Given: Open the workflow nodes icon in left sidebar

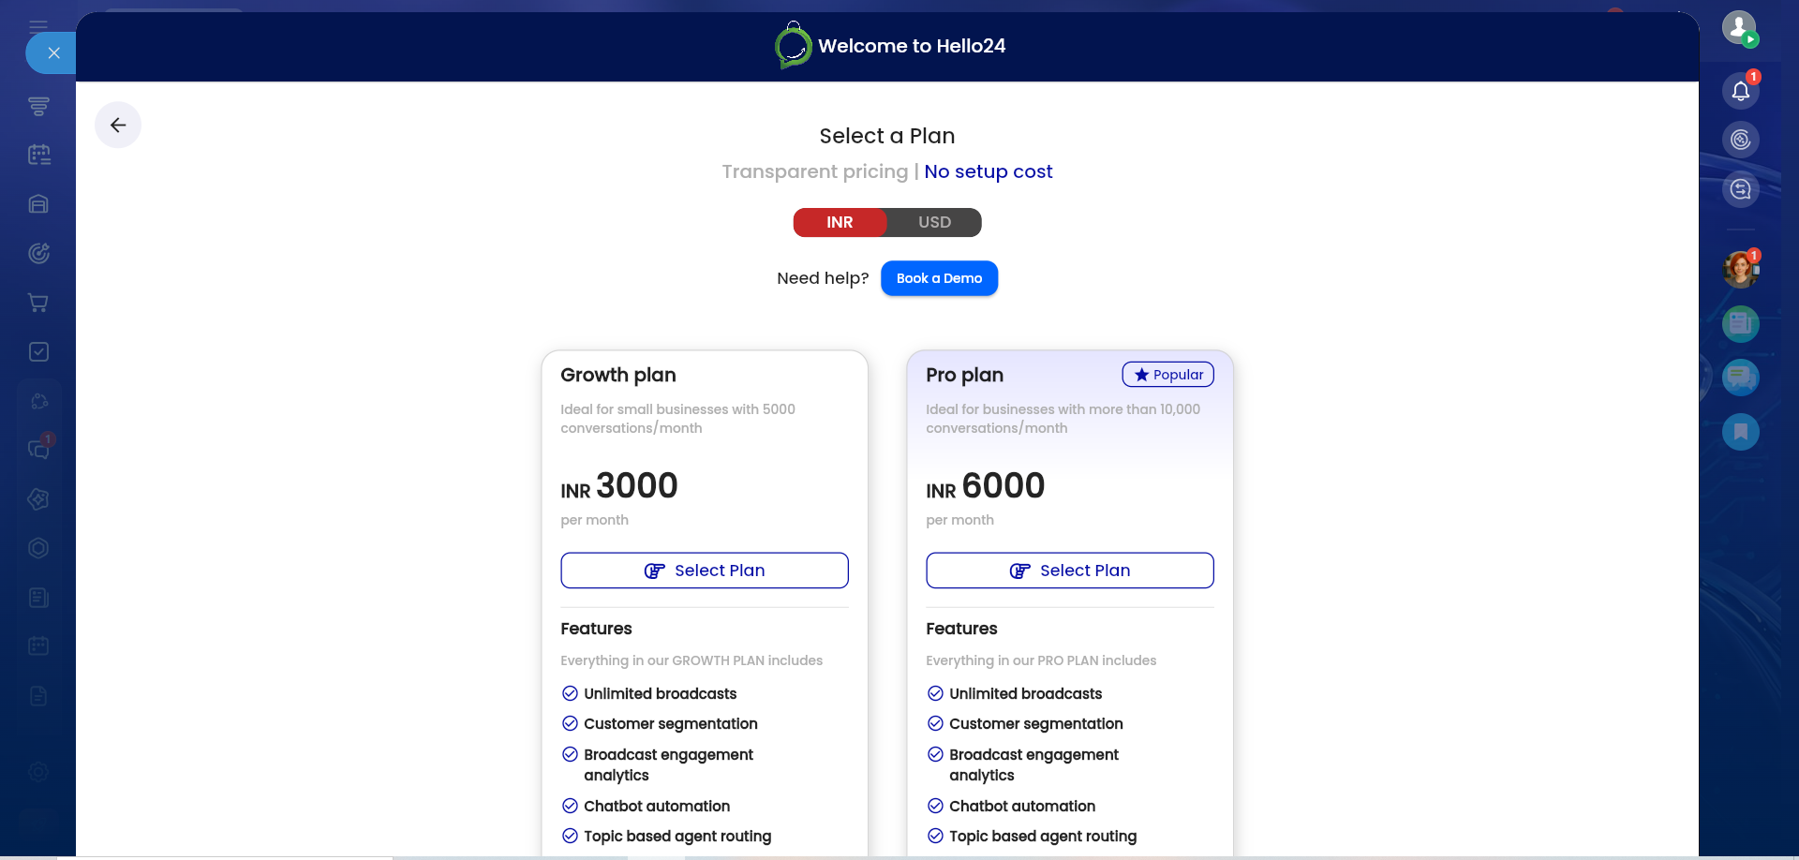Looking at the screenshot, I should pos(38,401).
